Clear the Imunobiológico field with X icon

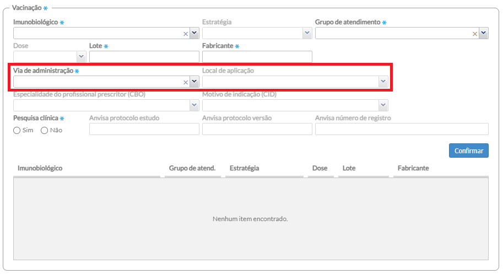coord(186,34)
